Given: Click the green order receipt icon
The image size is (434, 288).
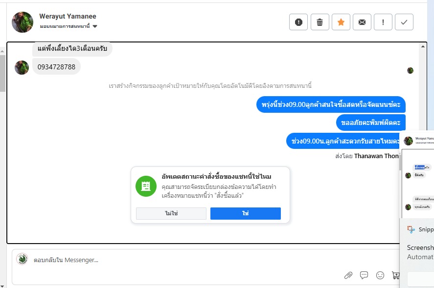Looking at the screenshot, I should click(x=146, y=186).
